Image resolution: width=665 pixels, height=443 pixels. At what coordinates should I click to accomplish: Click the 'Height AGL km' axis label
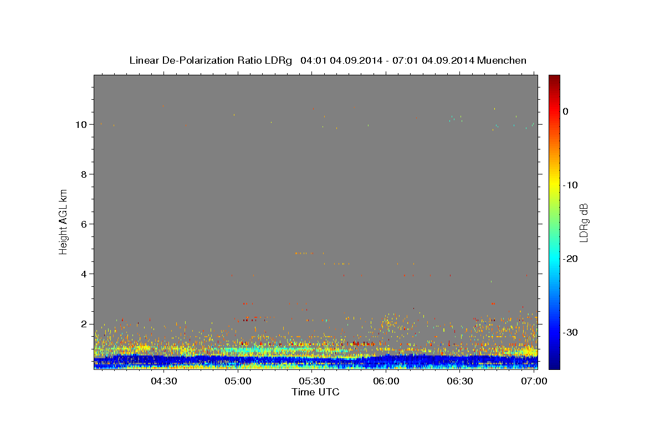click(x=63, y=221)
